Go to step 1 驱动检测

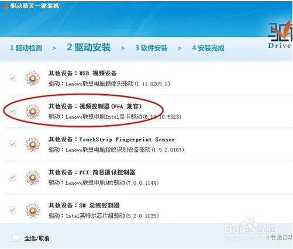[x=26, y=48]
